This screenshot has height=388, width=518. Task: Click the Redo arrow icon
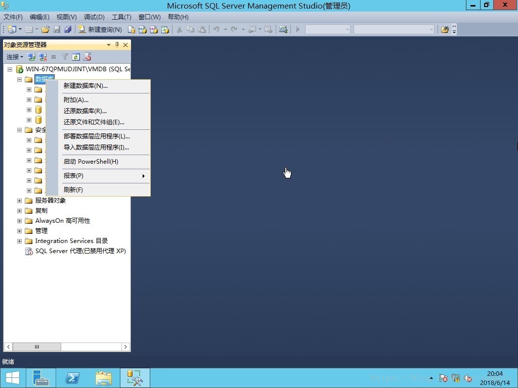click(234, 29)
